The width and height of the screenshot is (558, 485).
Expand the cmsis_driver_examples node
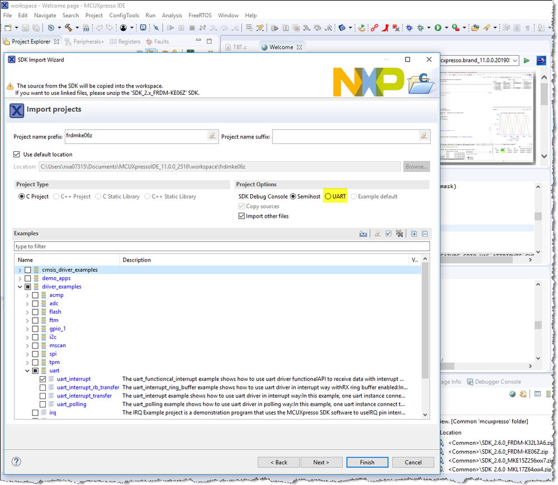20,270
